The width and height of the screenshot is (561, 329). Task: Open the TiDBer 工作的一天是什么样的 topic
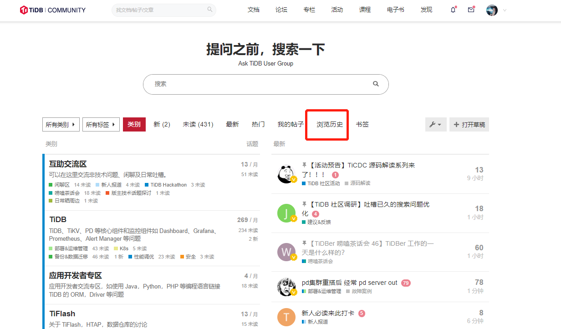368,248
